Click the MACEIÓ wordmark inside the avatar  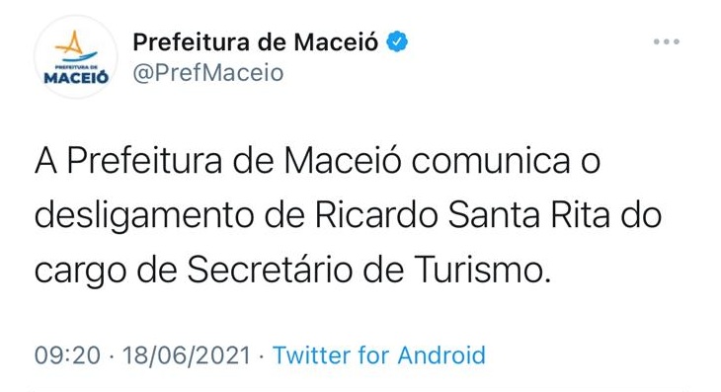click(x=76, y=77)
